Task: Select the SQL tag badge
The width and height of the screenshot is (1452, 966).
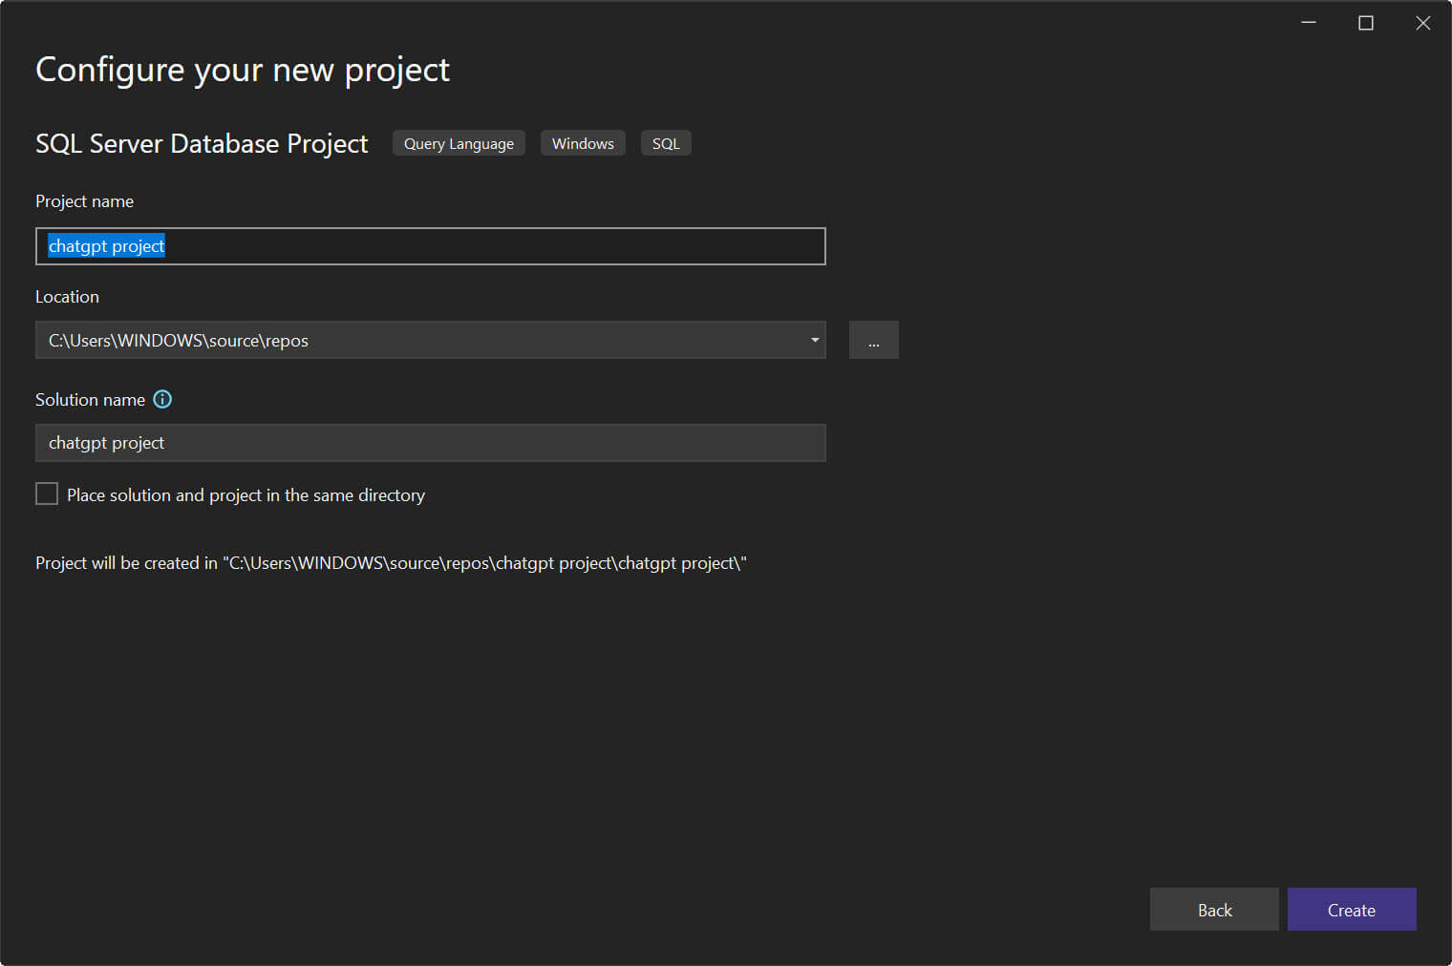Action: tap(666, 144)
